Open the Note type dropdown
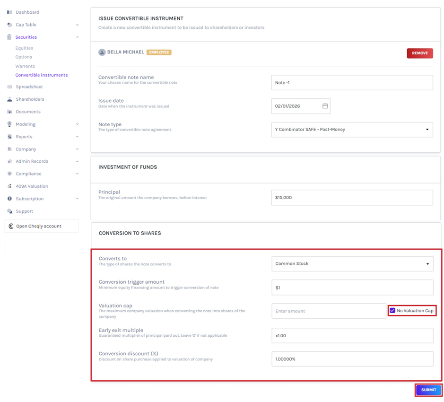Viewport: 444px width, 402px height. [x=352, y=130]
